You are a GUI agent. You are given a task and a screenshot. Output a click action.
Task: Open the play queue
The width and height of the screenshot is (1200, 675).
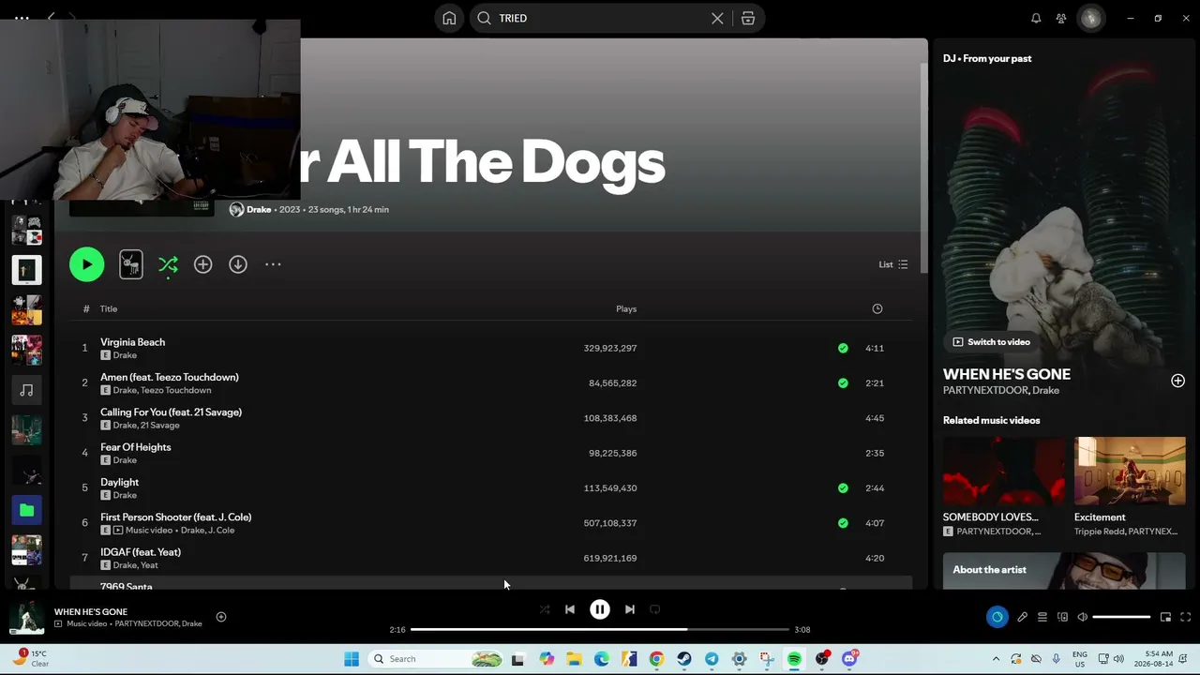(1042, 617)
